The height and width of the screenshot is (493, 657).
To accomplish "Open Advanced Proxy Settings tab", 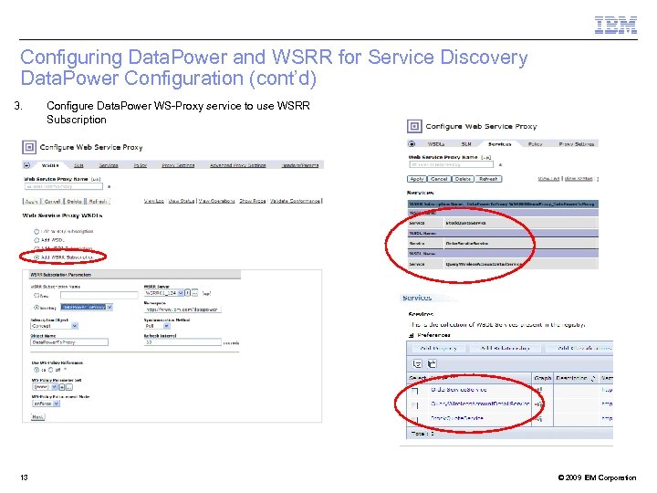I will click(x=238, y=165).
